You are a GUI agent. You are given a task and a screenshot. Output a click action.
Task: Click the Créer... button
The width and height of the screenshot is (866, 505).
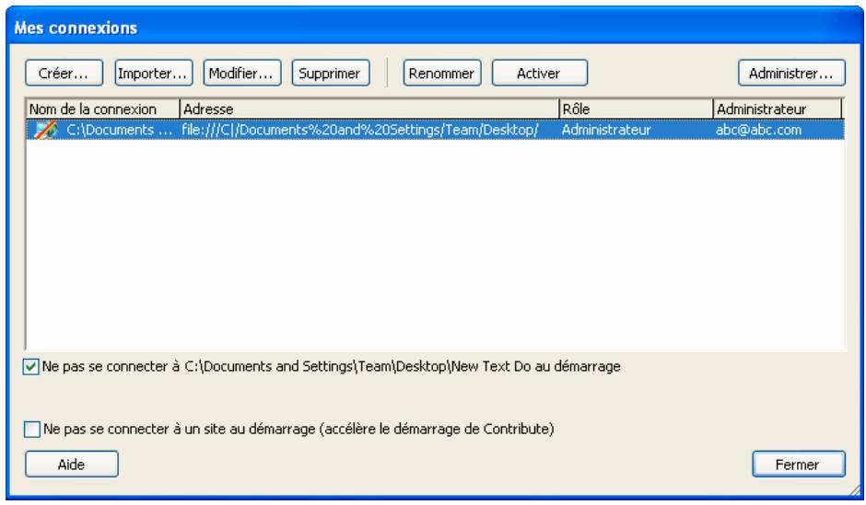[64, 74]
